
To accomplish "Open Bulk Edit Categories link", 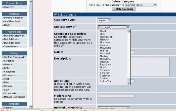I will tap(14, 35).
